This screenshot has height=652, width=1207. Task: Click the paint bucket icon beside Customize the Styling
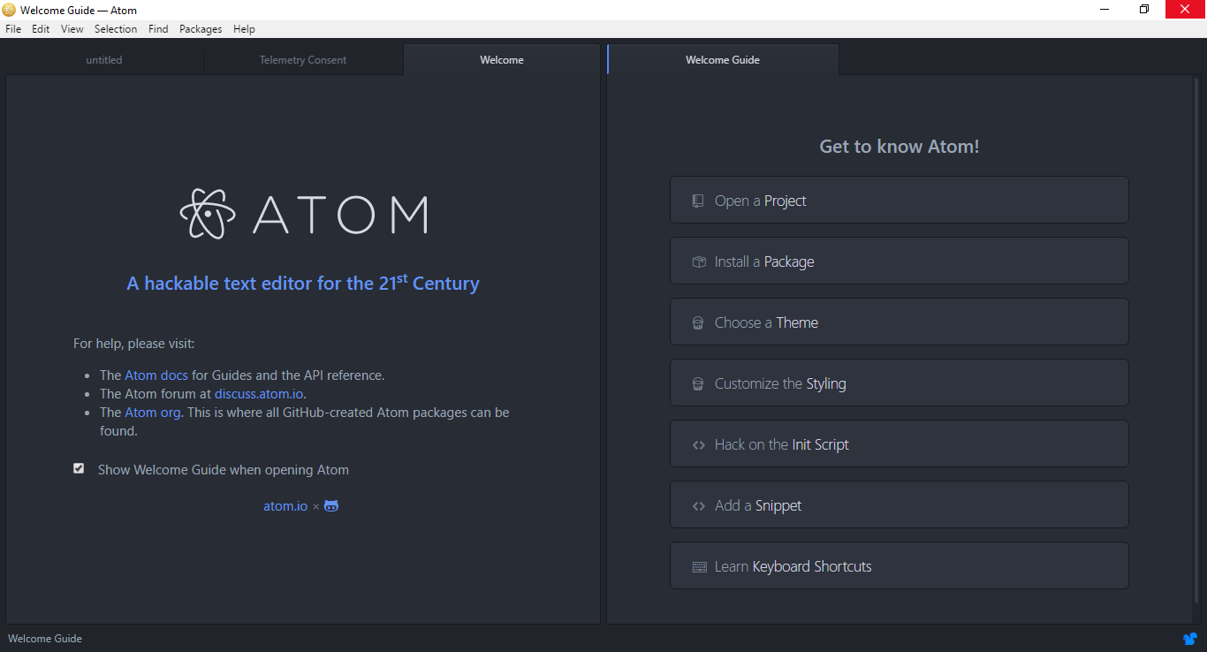pos(698,383)
